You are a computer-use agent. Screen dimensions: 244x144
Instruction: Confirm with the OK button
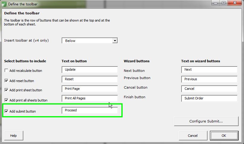click(224, 136)
